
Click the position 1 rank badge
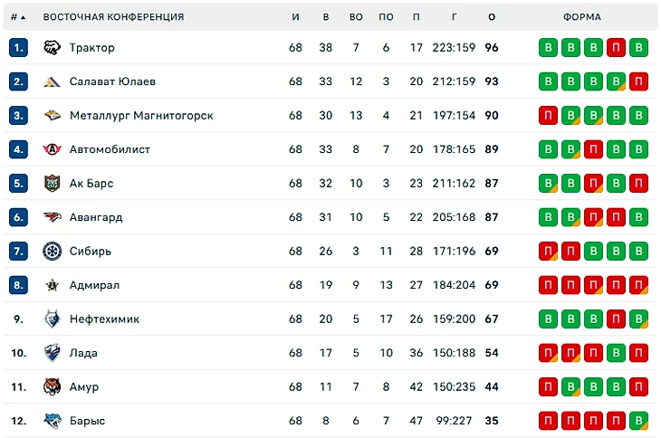tap(19, 48)
